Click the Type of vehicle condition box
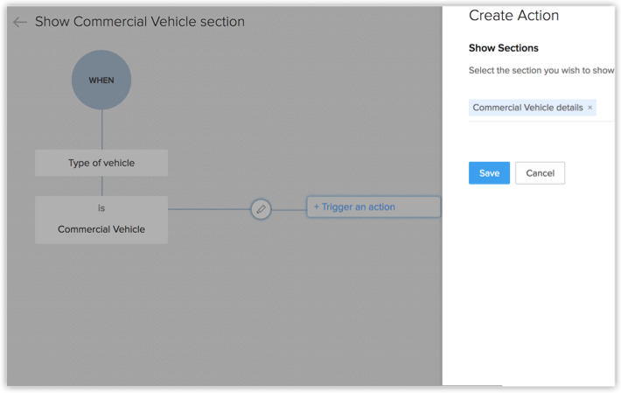This screenshot has width=621, height=393. (x=101, y=163)
